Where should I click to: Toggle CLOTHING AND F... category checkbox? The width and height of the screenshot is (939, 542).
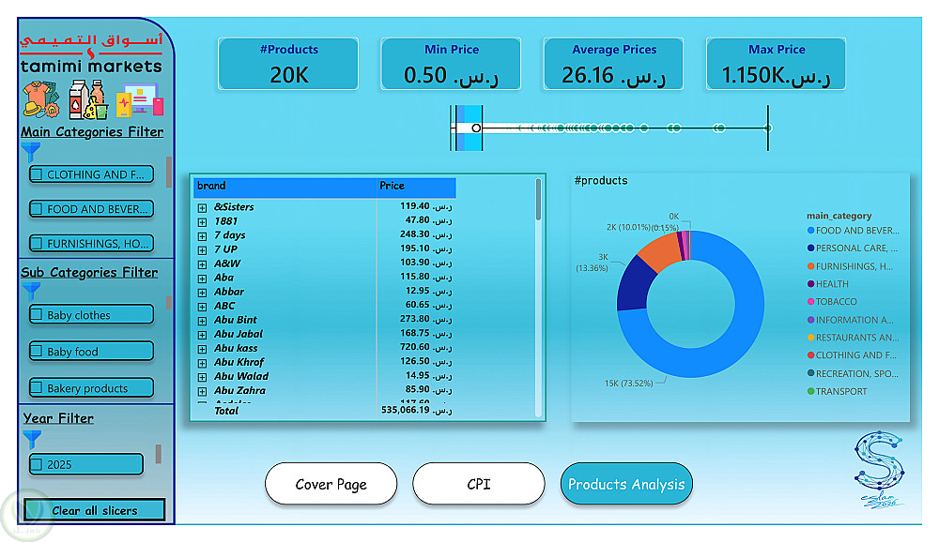click(37, 174)
